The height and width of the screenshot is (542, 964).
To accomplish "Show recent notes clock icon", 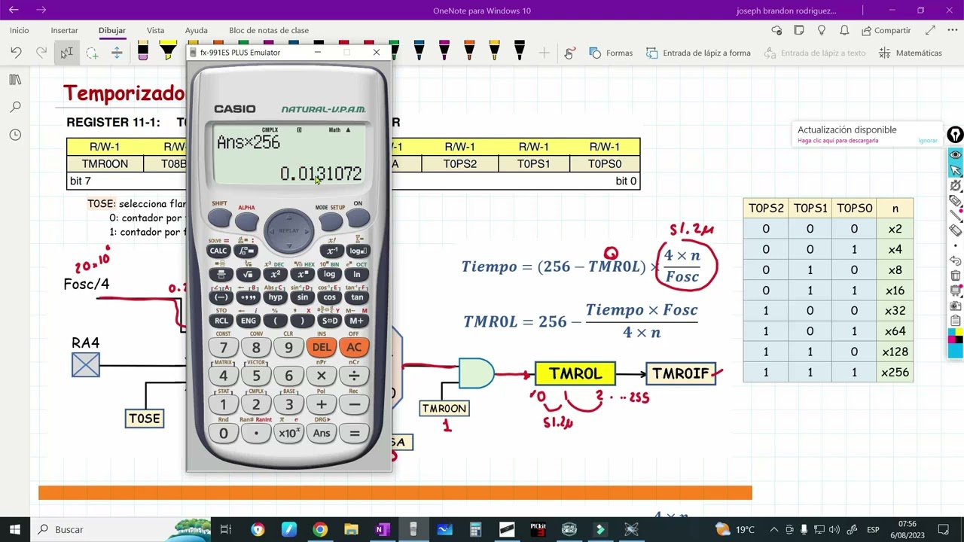I will (15, 135).
